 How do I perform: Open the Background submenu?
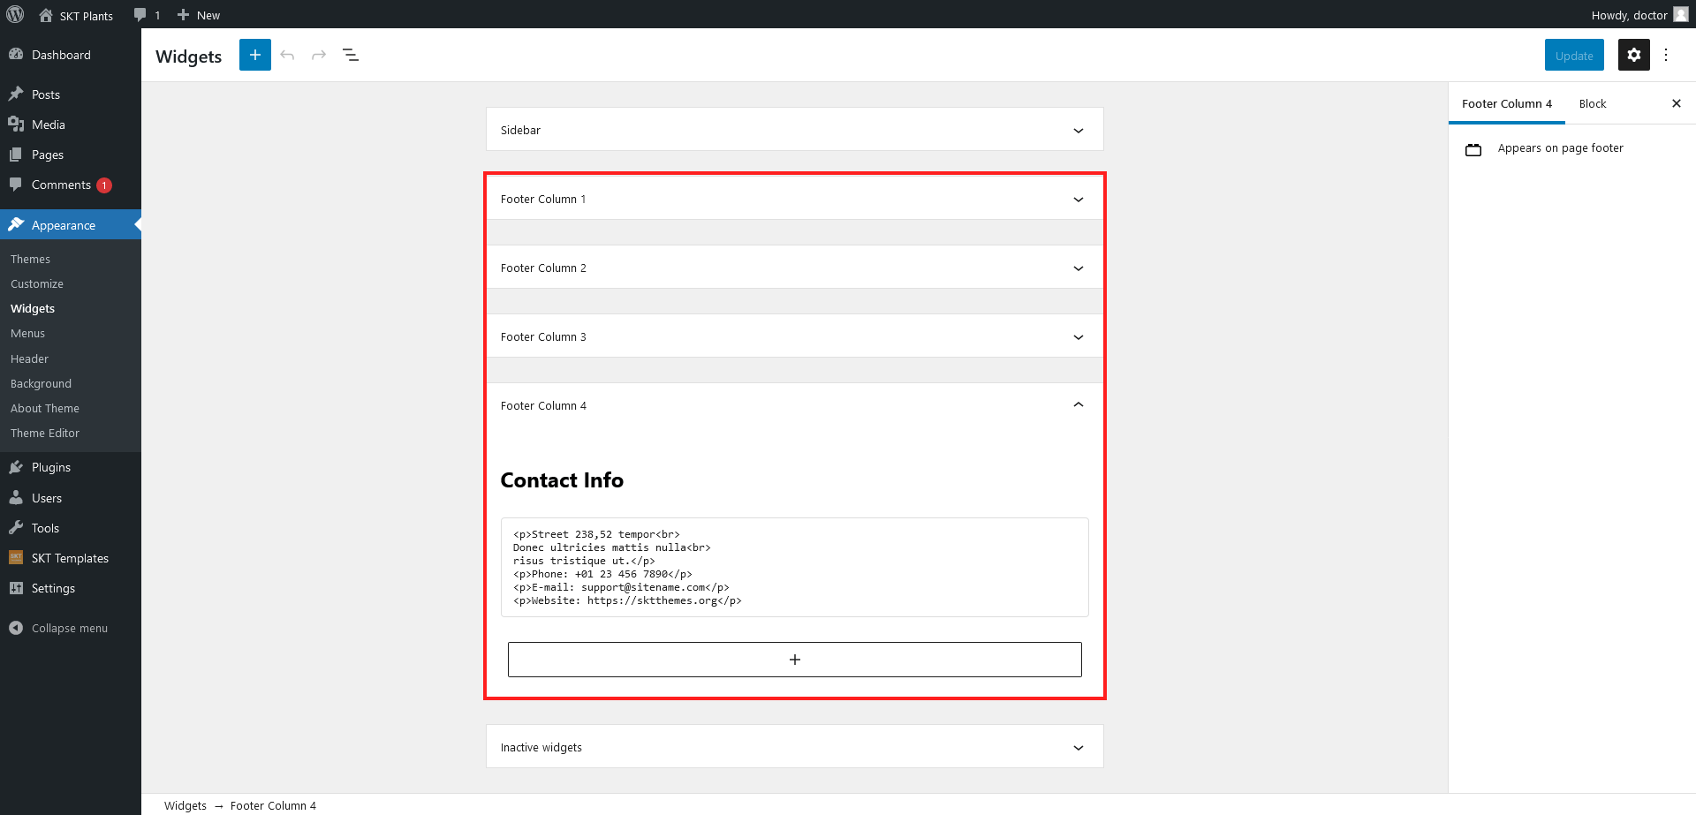coord(41,383)
